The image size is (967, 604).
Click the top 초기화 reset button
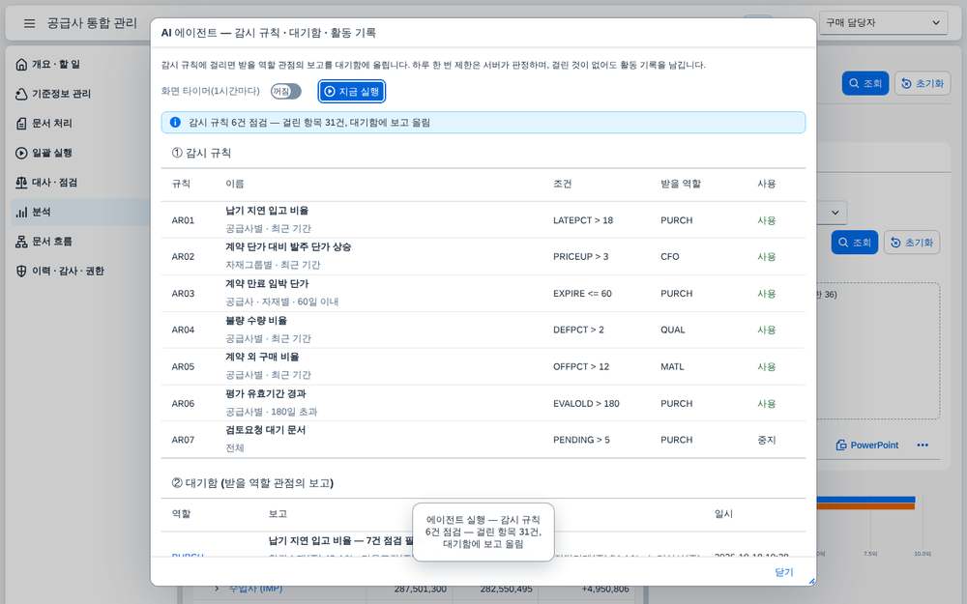[x=923, y=83]
